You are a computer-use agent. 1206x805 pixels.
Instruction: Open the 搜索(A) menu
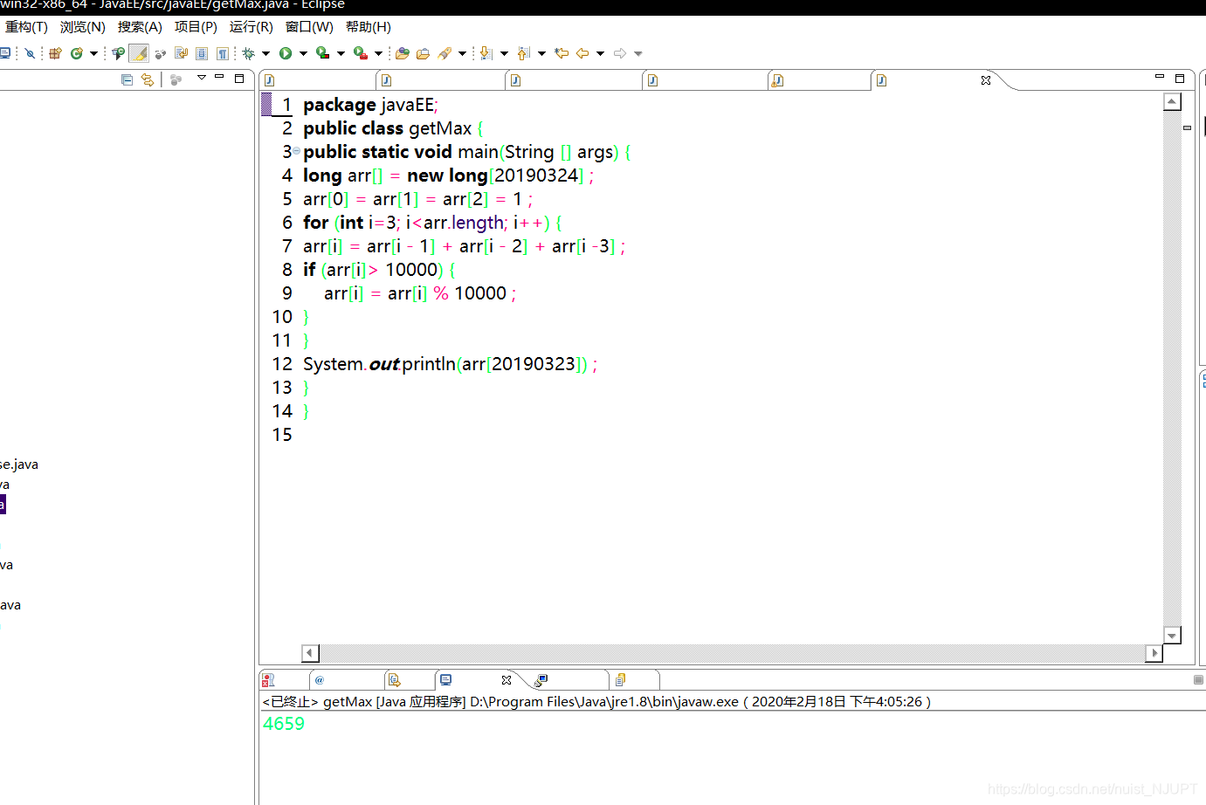tap(140, 27)
